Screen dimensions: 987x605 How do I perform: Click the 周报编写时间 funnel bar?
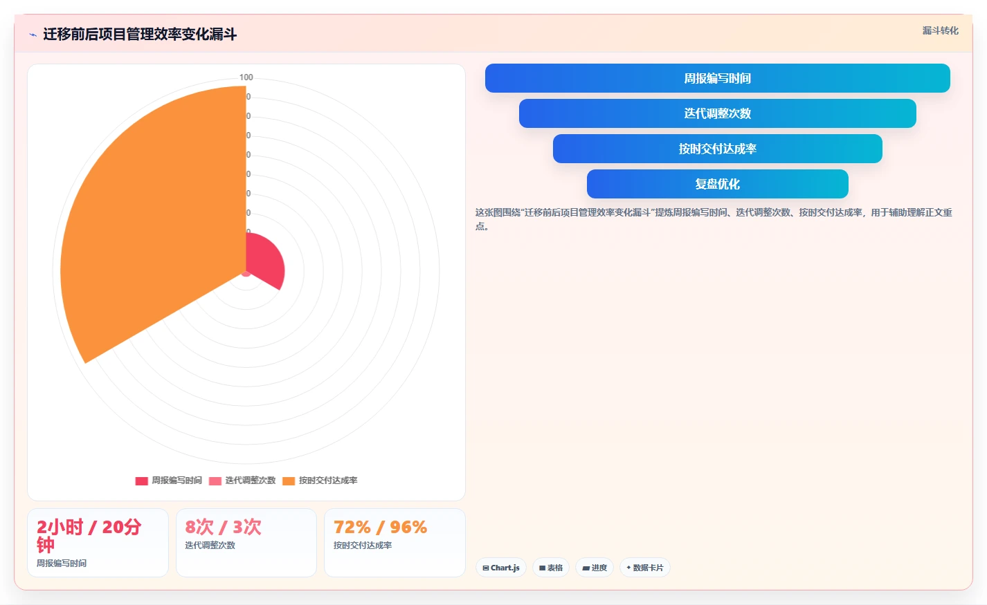point(717,78)
